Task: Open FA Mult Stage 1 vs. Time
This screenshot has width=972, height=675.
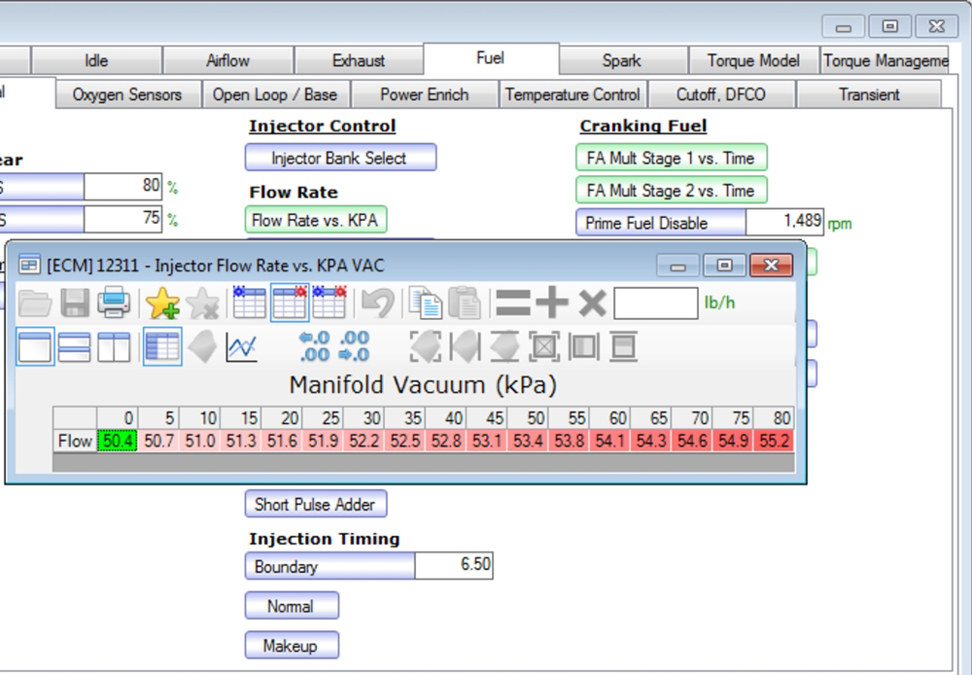Action: click(x=672, y=158)
